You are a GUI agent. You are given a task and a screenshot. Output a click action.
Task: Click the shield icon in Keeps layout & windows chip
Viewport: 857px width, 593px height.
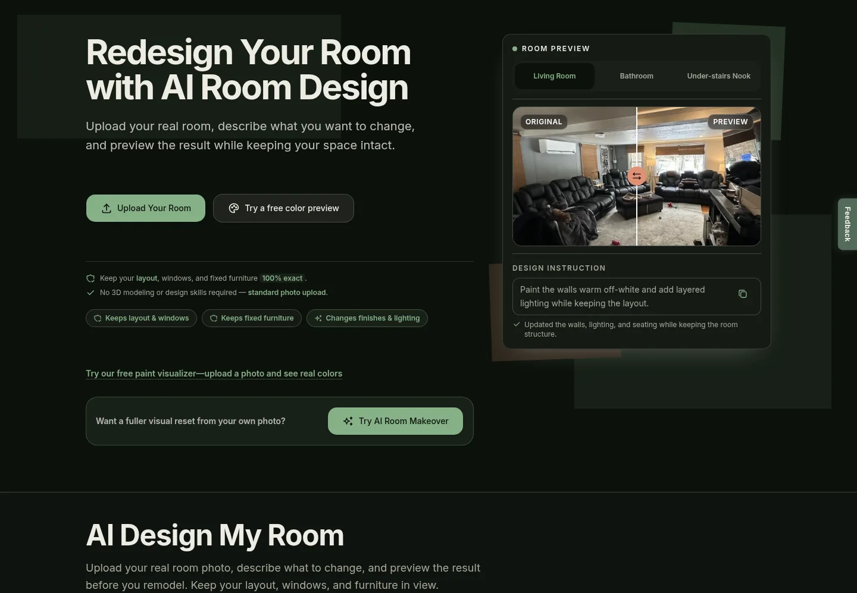(98, 318)
